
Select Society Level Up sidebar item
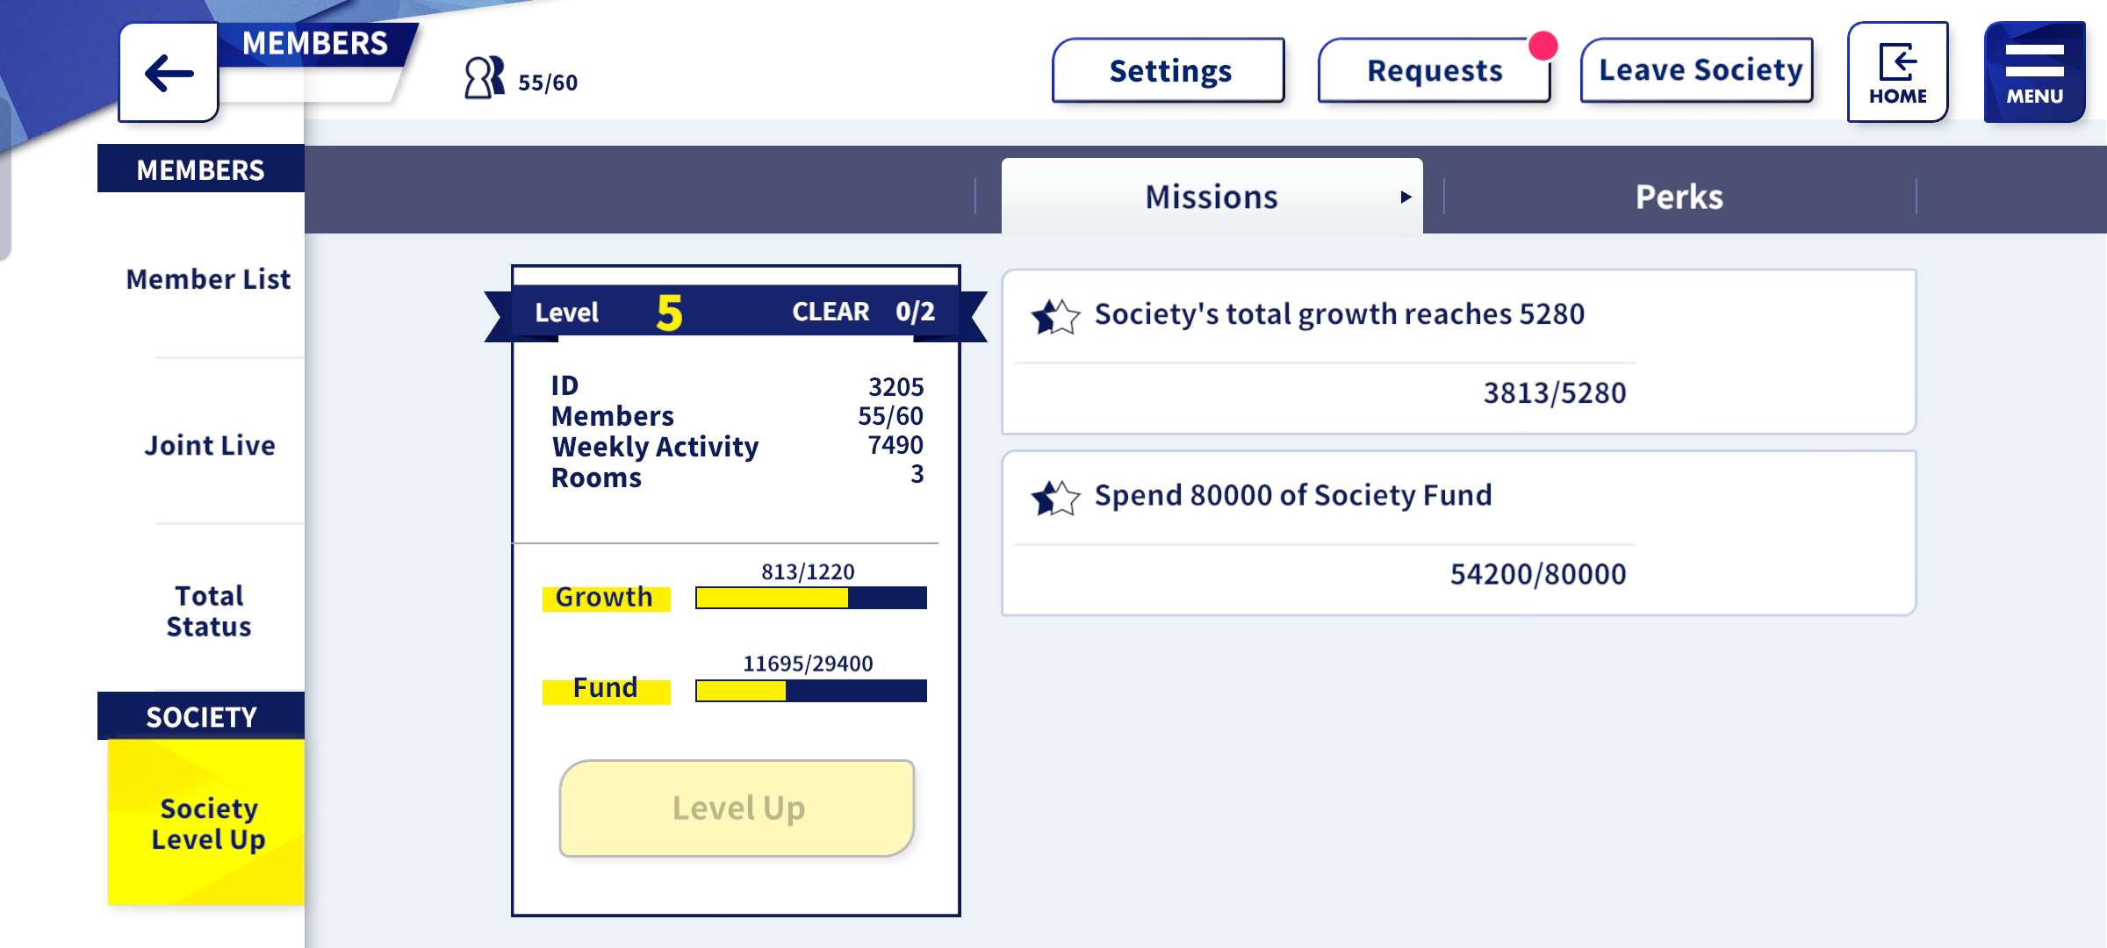tap(206, 822)
